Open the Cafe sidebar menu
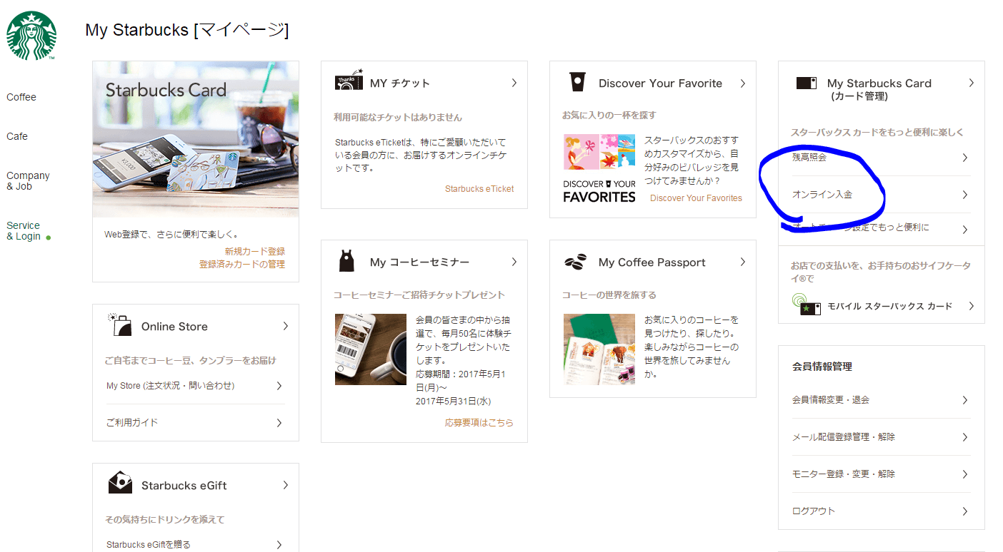This screenshot has width=1003, height=552. click(17, 136)
